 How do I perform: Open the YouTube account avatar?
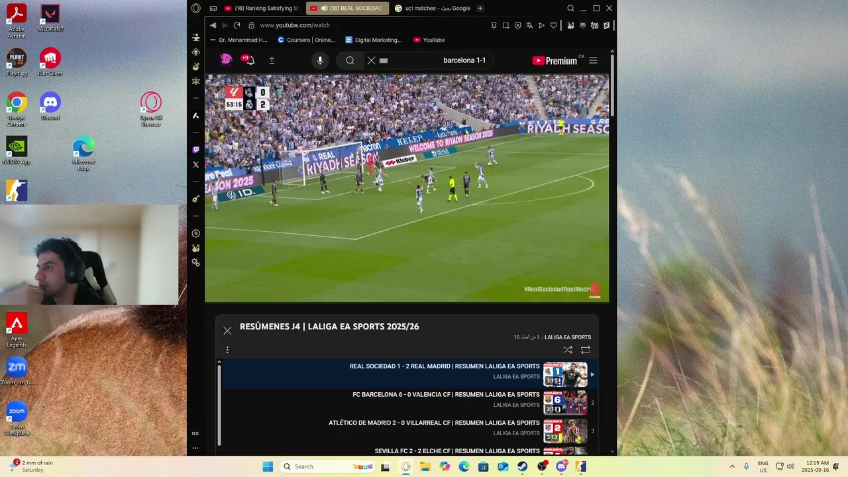(x=226, y=60)
